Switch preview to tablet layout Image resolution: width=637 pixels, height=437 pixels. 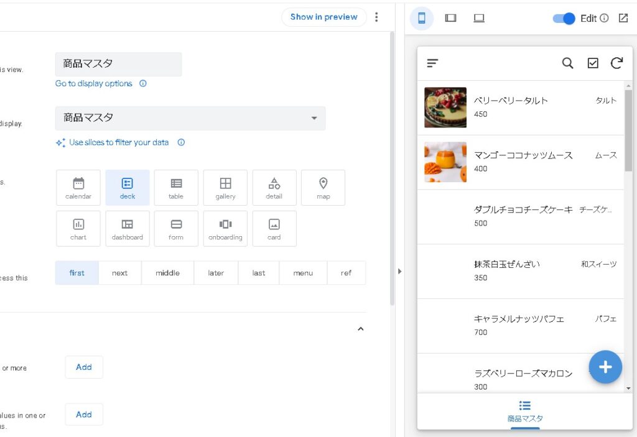(450, 18)
